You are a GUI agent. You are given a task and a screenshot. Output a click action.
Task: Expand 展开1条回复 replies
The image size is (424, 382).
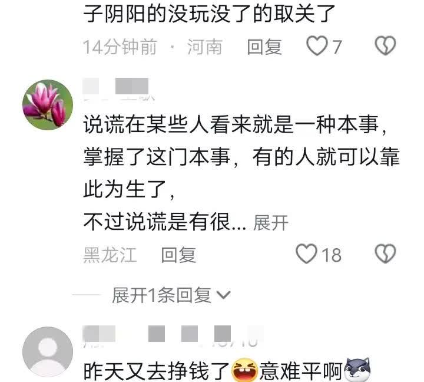click(161, 295)
